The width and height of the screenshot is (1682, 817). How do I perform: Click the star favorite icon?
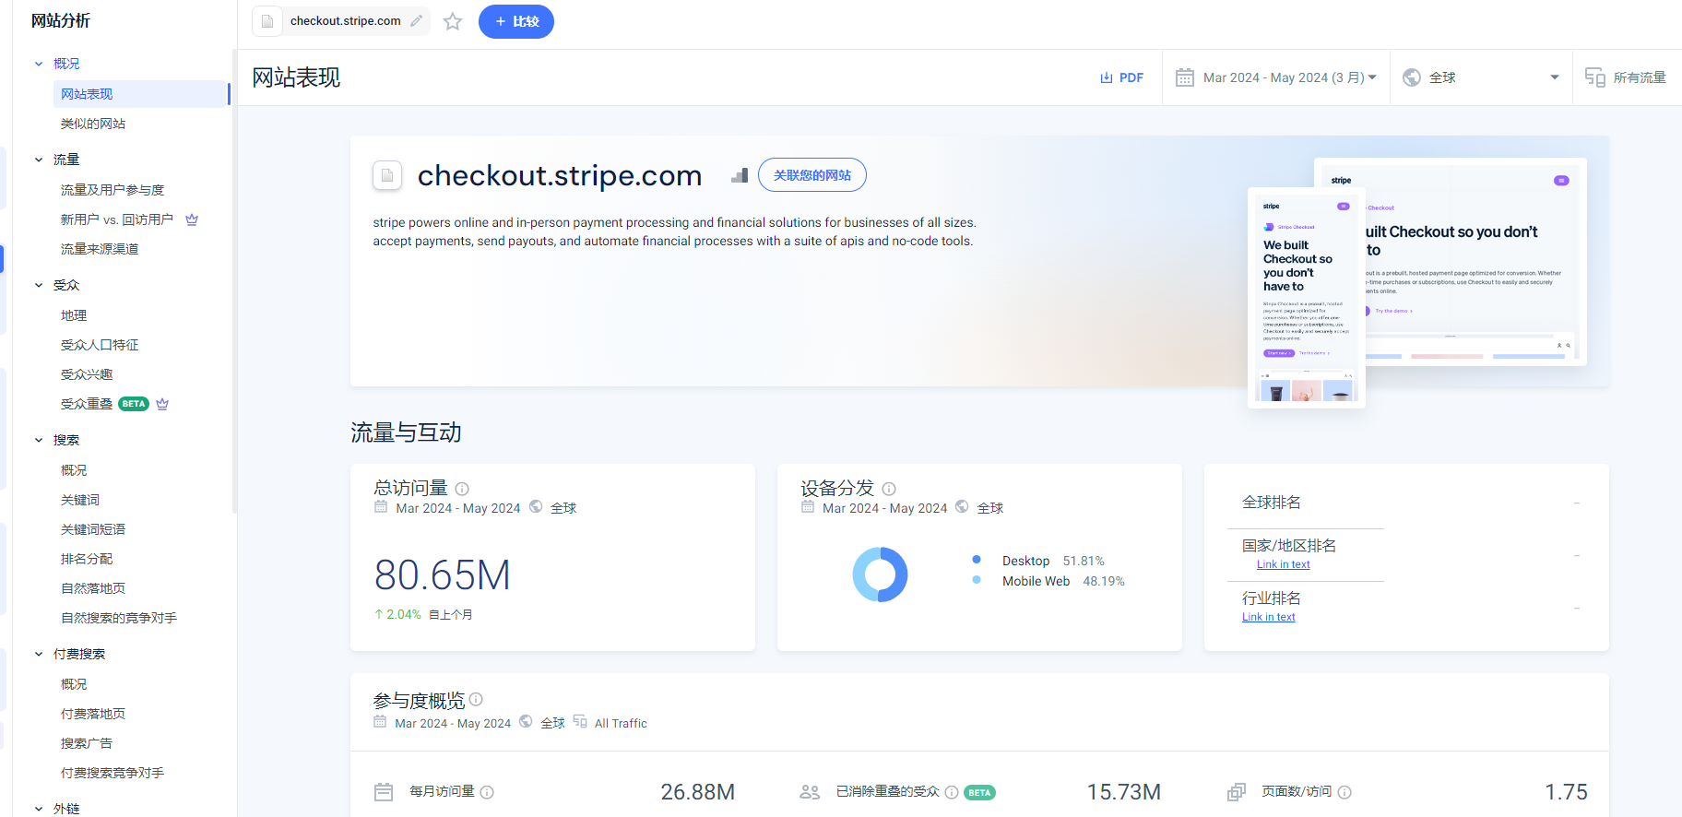tap(452, 21)
